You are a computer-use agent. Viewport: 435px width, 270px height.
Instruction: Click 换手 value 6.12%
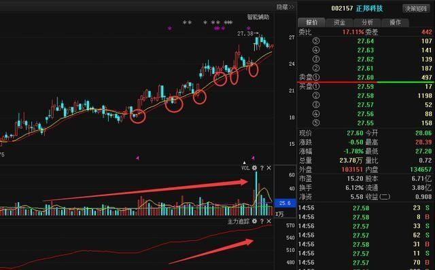(354, 188)
